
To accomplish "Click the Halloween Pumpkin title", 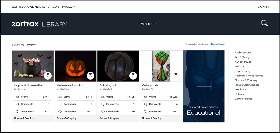I will 70,85.
